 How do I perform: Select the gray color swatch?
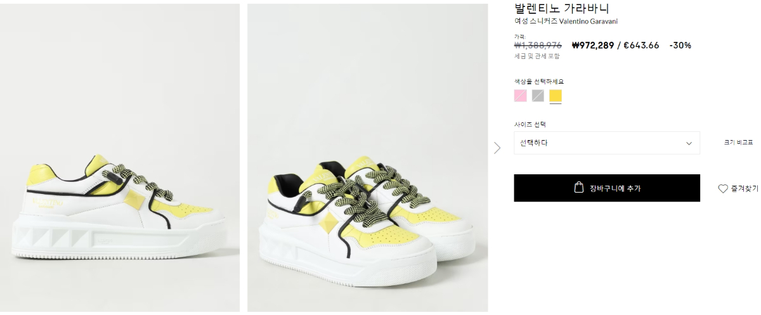pos(538,96)
